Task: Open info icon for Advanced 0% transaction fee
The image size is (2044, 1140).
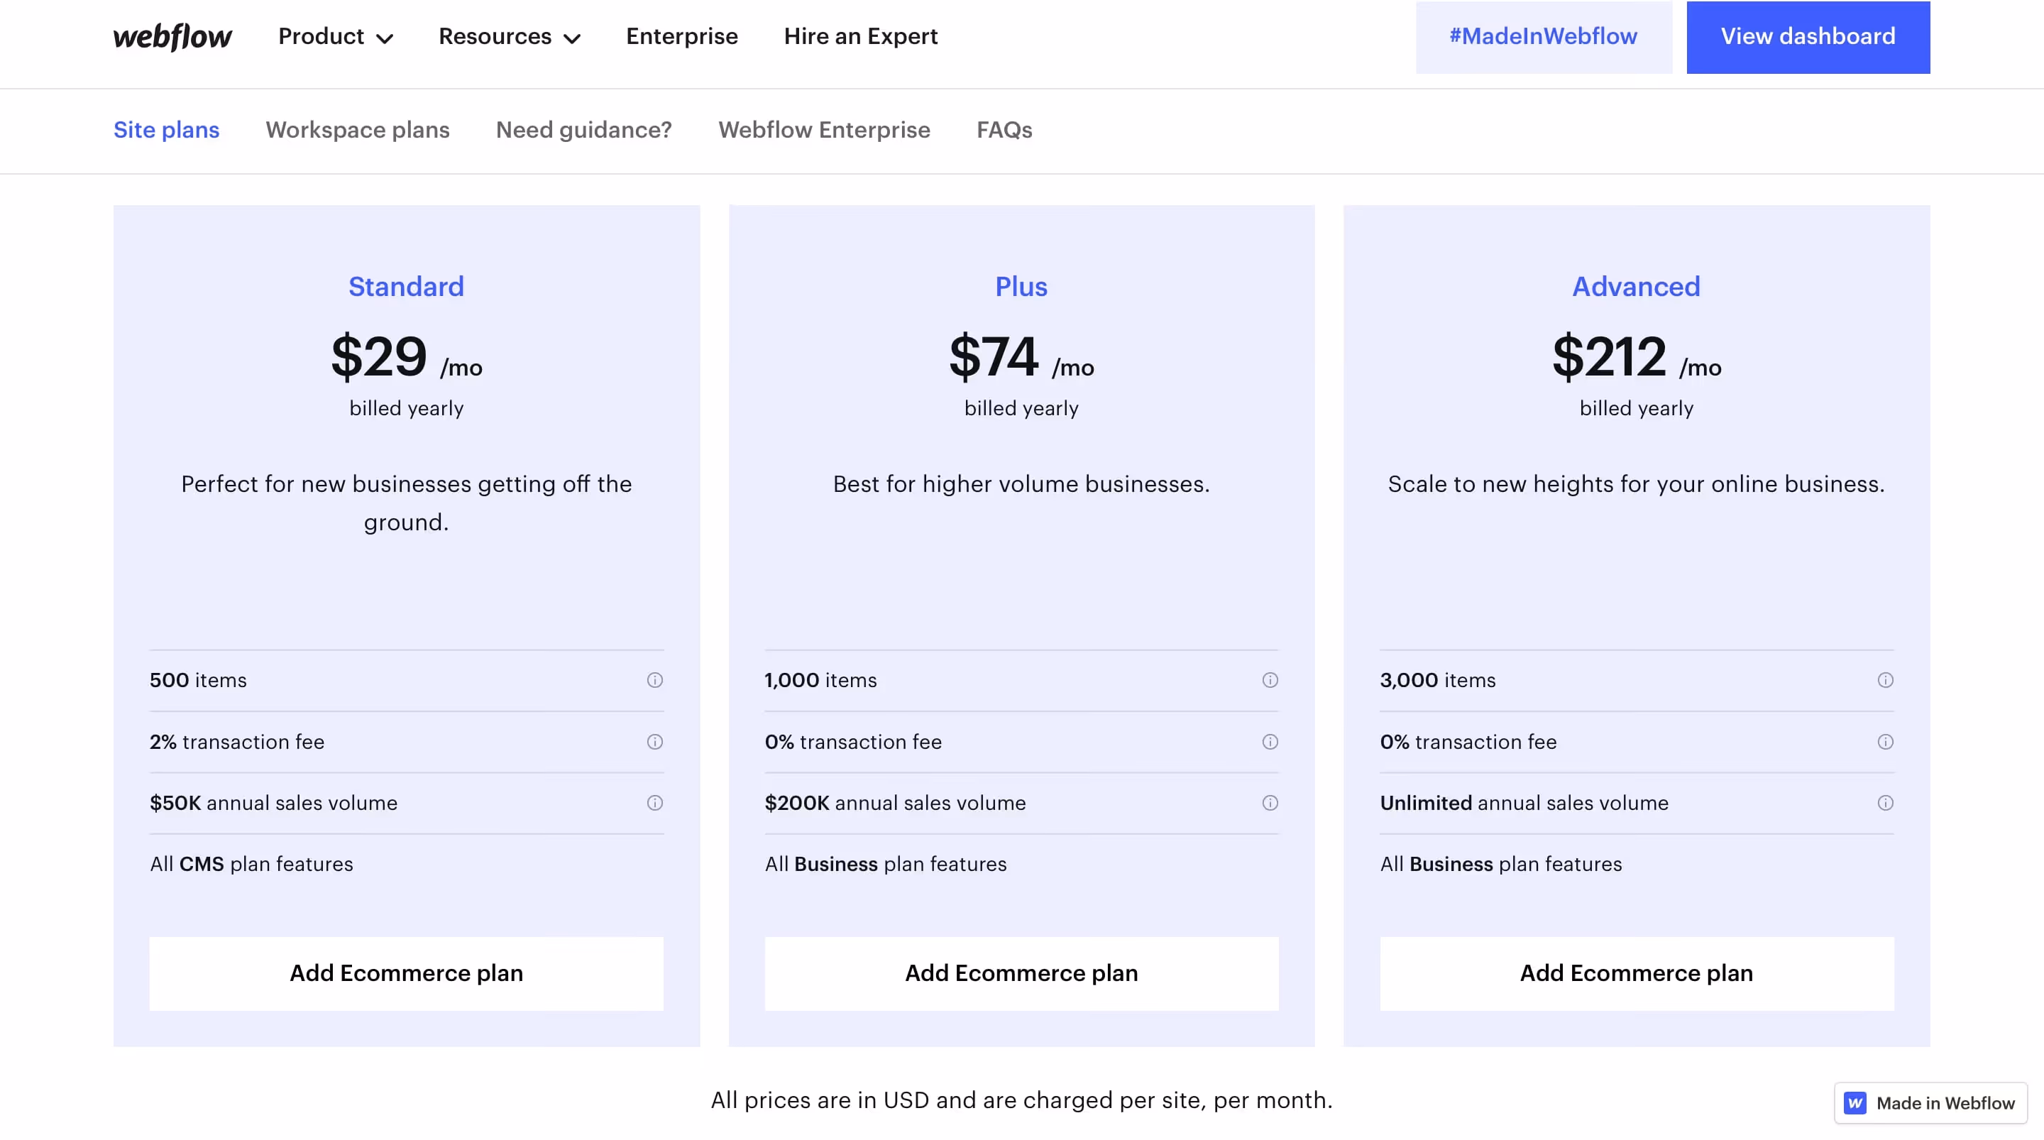Action: coord(1885,742)
